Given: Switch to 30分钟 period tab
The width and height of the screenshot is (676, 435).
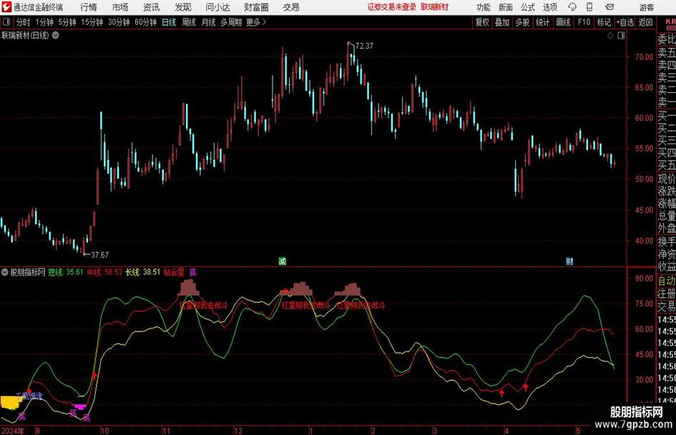Looking at the screenshot, I should [x=119, y=22].
